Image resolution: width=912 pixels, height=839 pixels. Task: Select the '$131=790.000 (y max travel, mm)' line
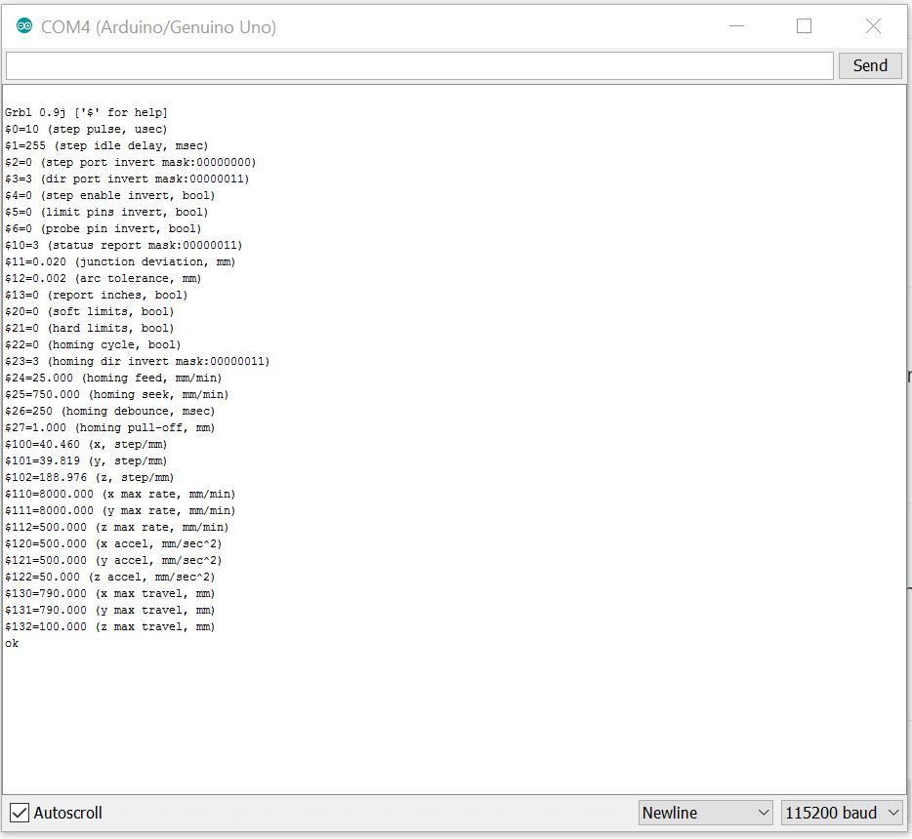110,610
